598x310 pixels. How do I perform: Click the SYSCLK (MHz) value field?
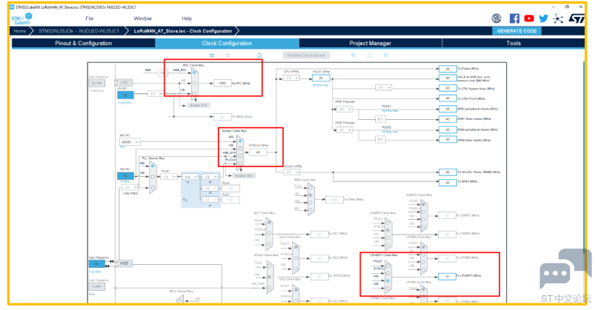click(x=258, y=152)
